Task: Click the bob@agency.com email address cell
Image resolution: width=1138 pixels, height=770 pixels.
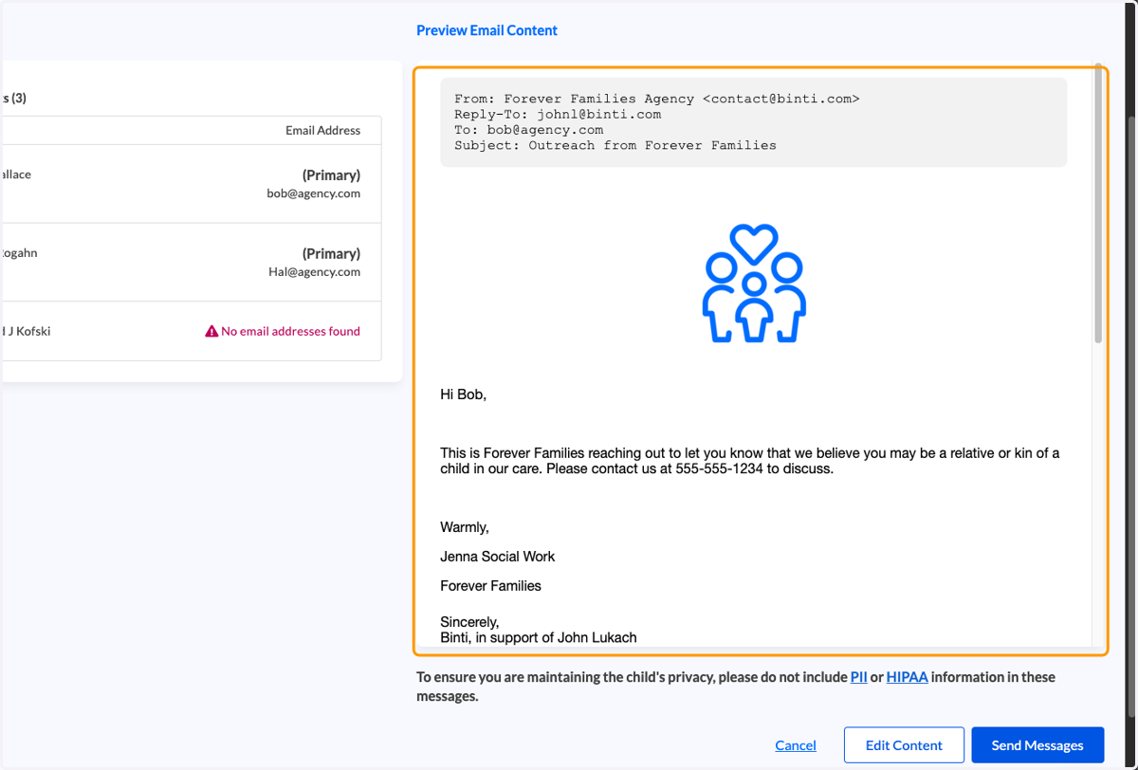Action: tap(314, 193)
